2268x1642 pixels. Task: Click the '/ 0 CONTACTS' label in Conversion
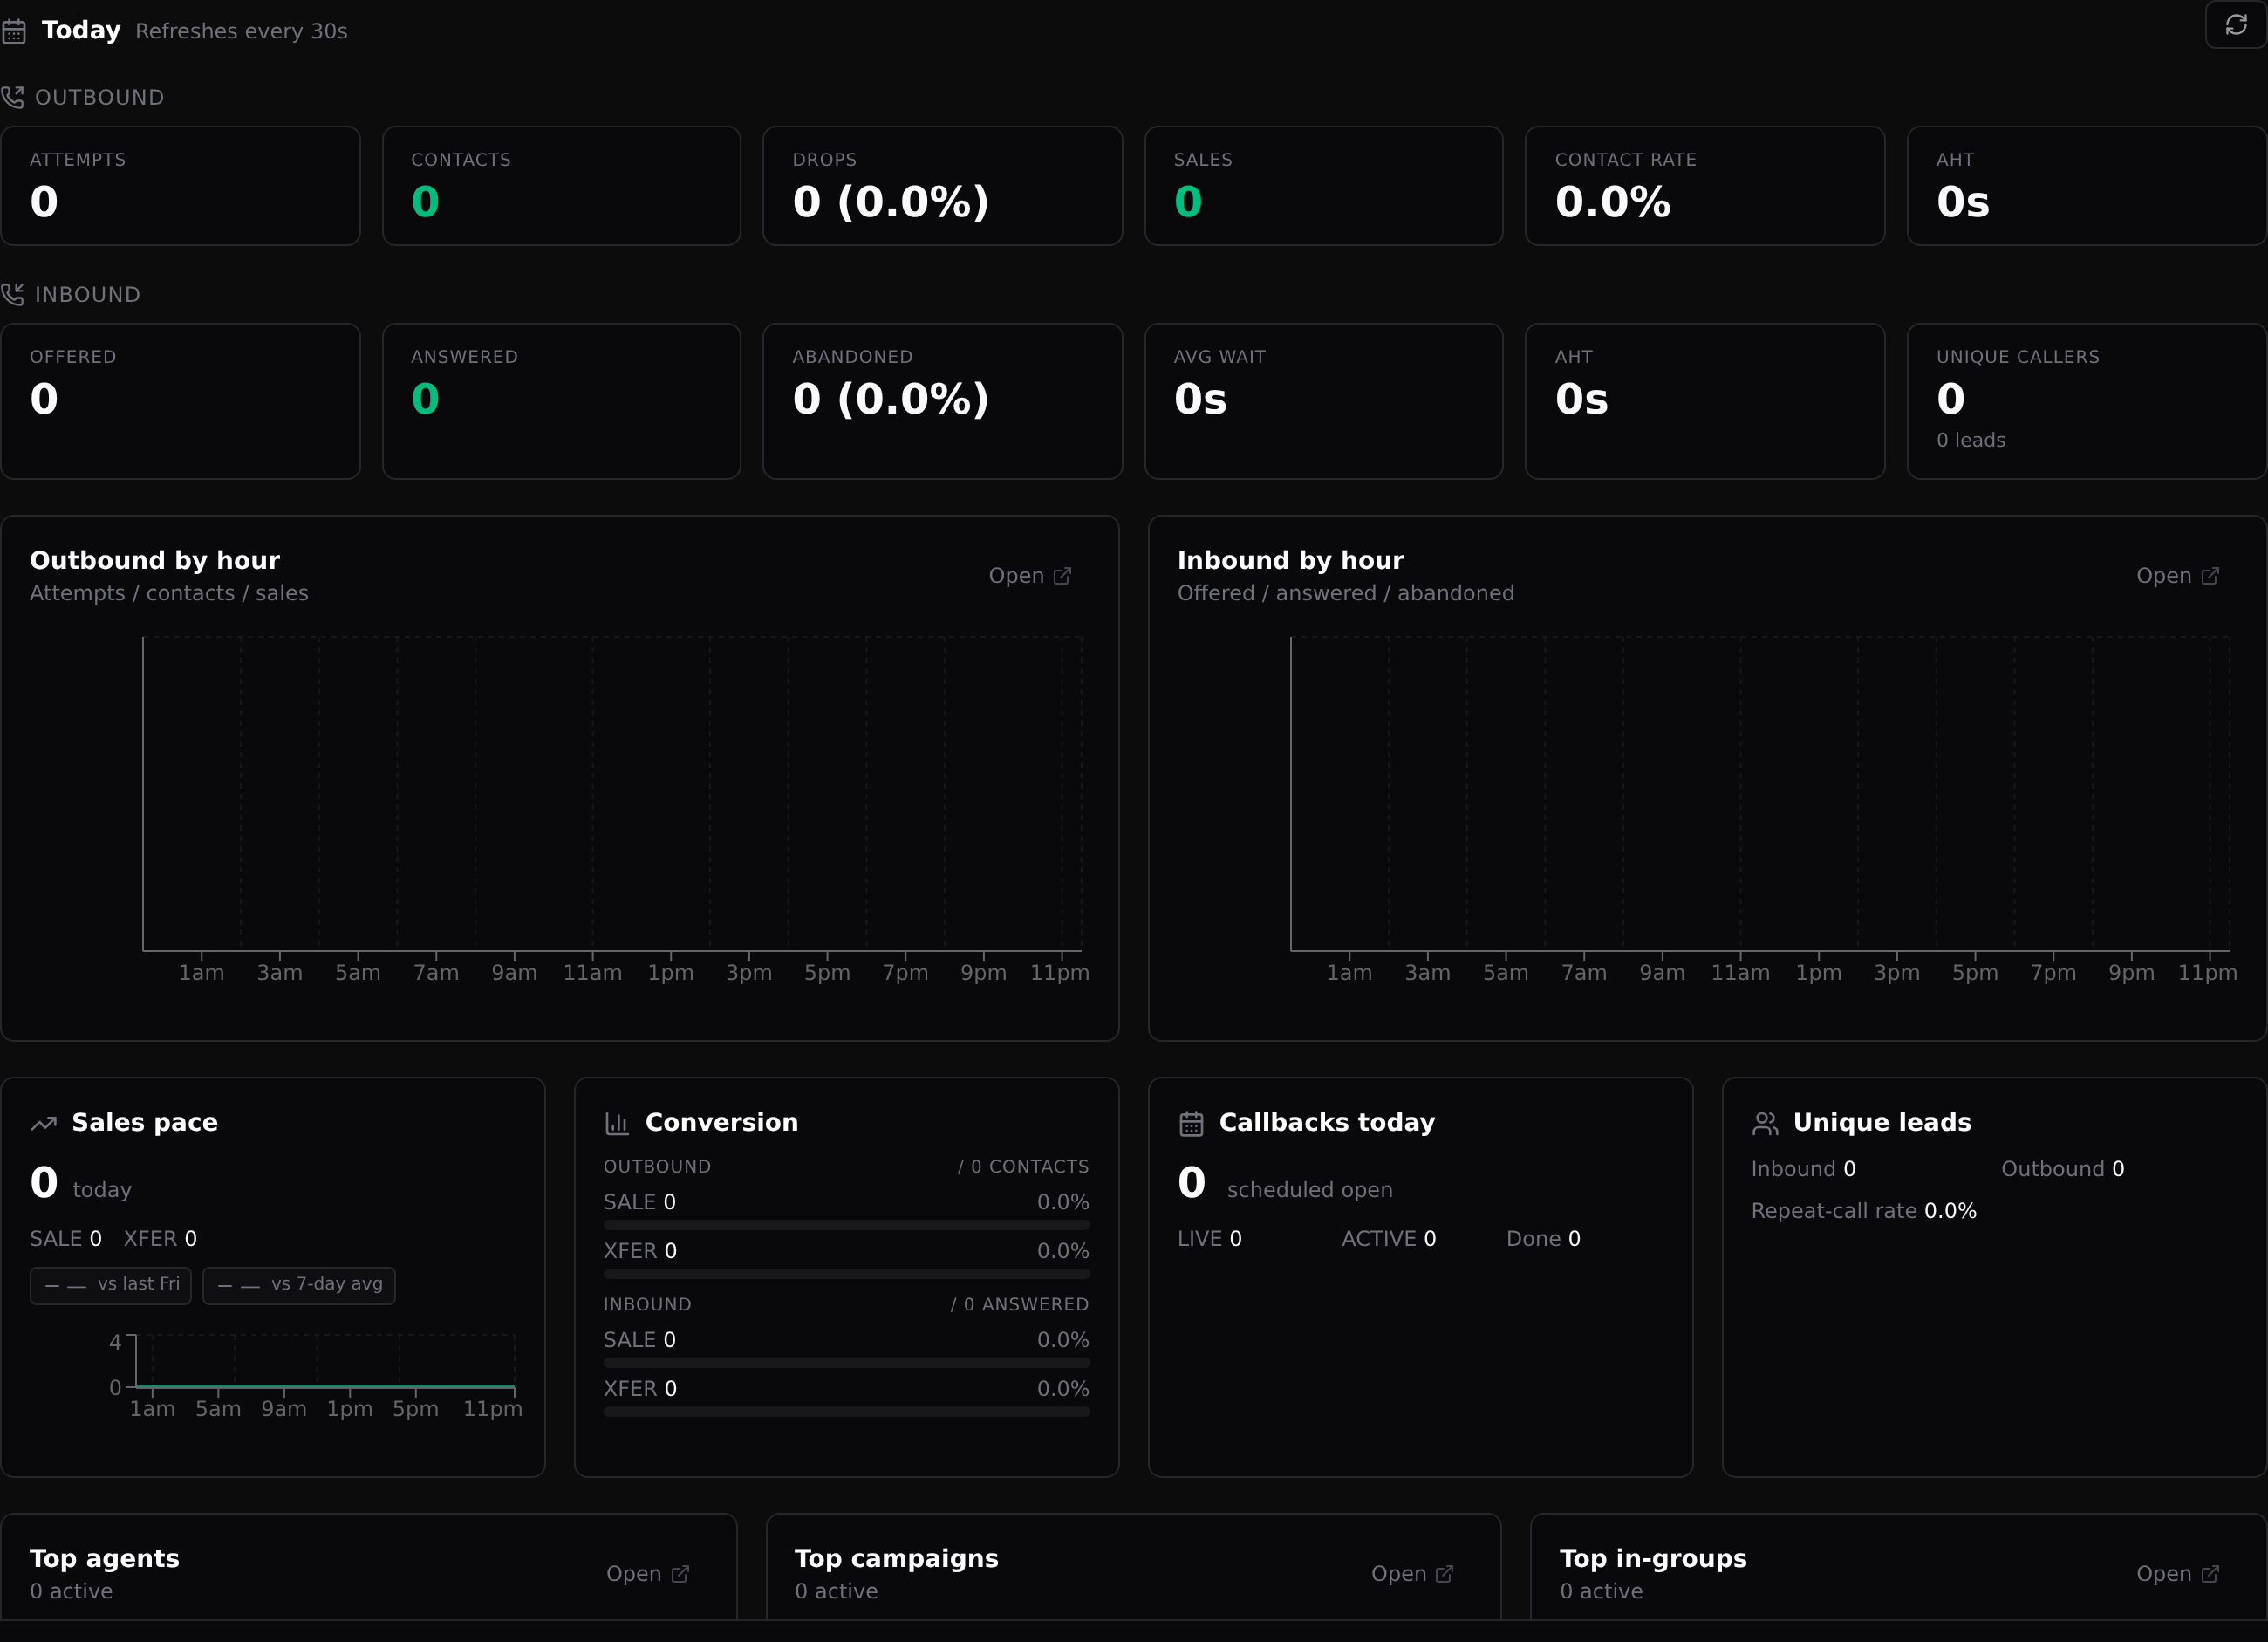(1023, 1167)
